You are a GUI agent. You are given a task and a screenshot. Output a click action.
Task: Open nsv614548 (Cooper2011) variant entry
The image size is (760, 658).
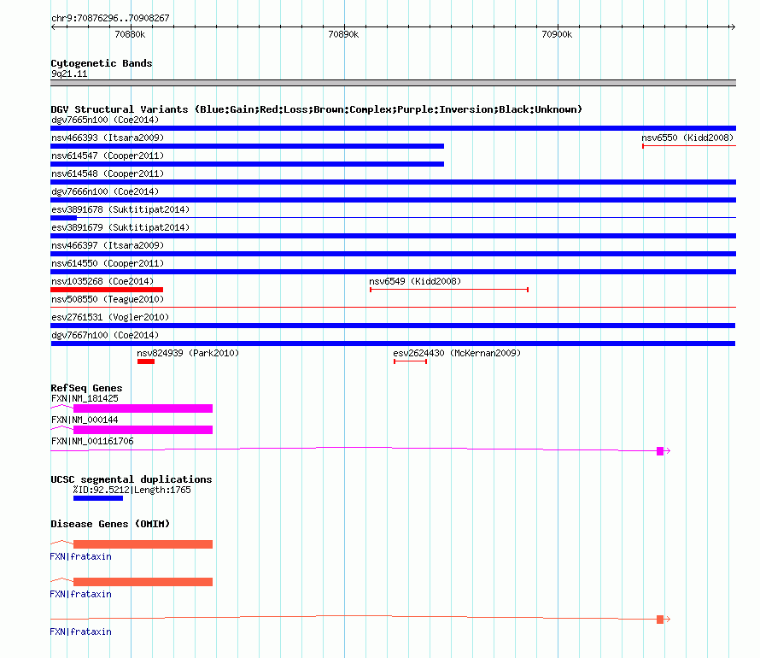point(108,173)
